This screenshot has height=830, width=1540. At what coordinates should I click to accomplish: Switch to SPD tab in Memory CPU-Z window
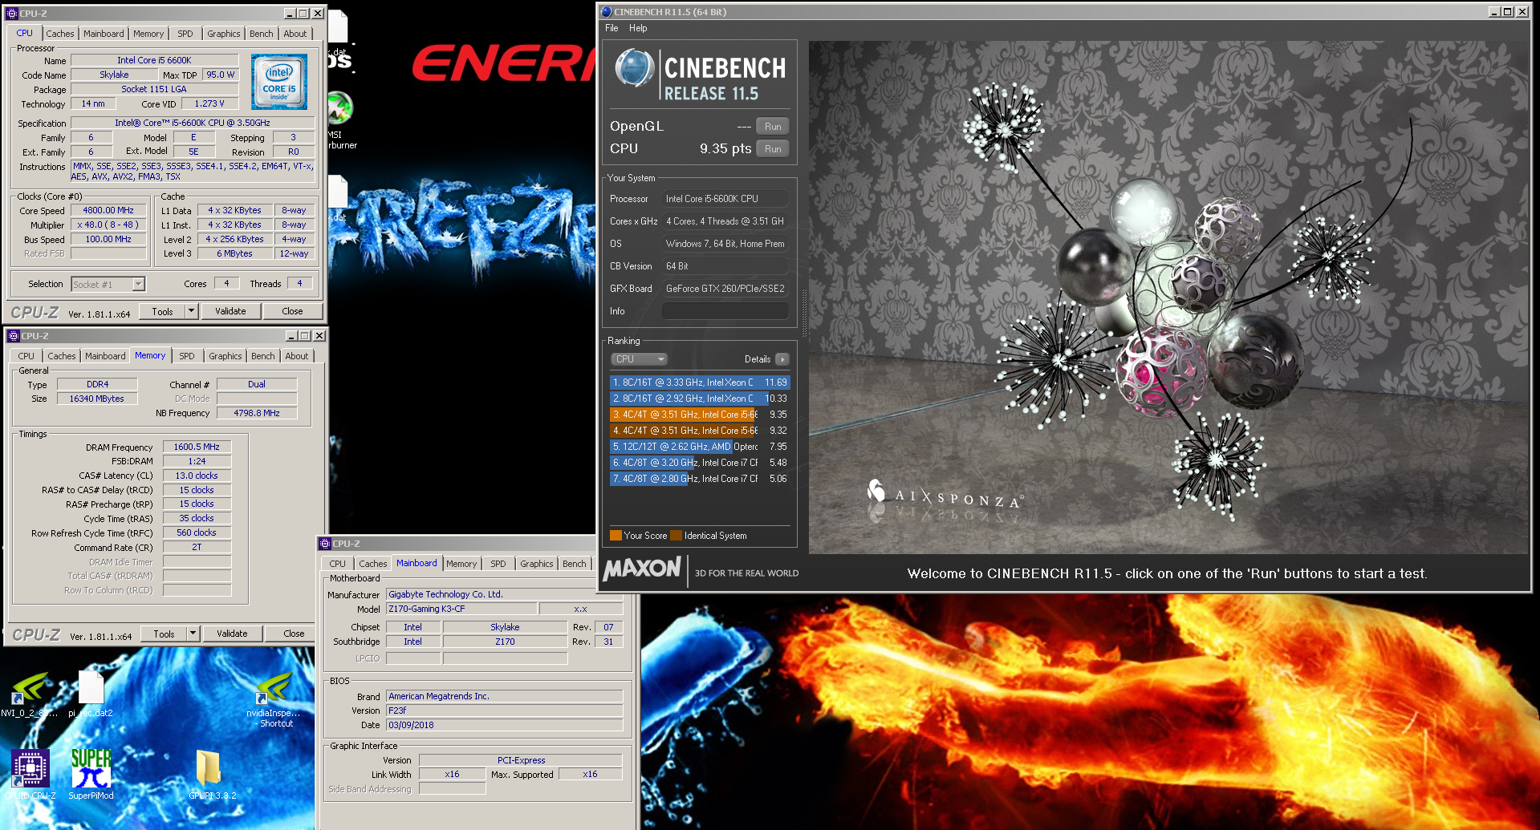tap(187, 356)
